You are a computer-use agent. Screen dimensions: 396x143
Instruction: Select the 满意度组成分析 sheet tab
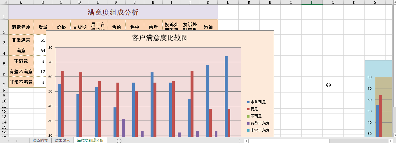90,141
